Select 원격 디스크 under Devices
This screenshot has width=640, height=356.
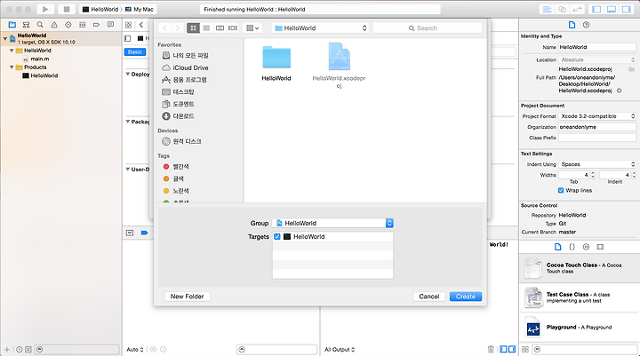[x=181, y=141]
